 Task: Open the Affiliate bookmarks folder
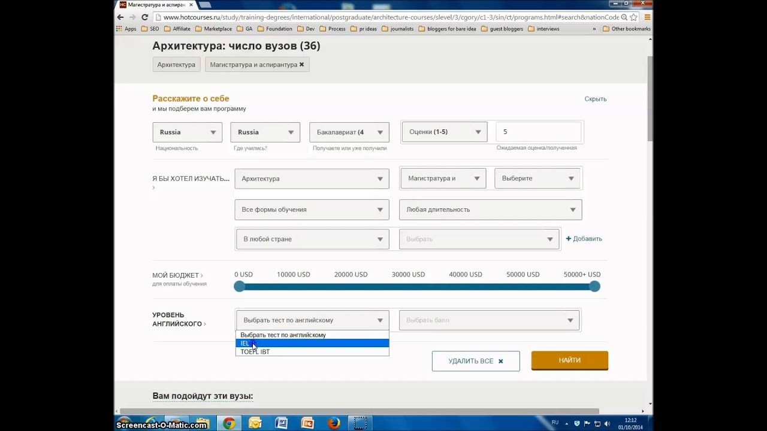point(177,29)
